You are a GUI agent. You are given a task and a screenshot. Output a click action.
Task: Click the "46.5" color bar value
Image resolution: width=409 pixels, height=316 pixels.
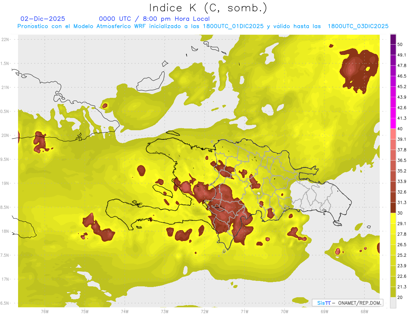tap(402, 76)
